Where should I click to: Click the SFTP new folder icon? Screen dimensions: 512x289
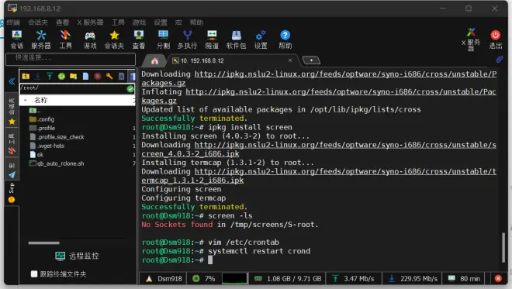[73, 77]
